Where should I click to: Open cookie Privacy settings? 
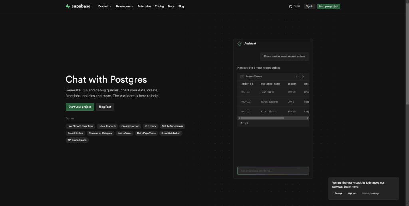click(x=371, y=194)
